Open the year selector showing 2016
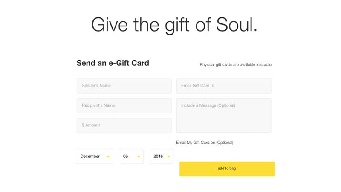This screenshot has height=192, width=341. (x=162, y=156)
